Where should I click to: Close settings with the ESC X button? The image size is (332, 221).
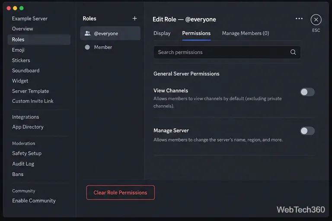click(316, 20)
